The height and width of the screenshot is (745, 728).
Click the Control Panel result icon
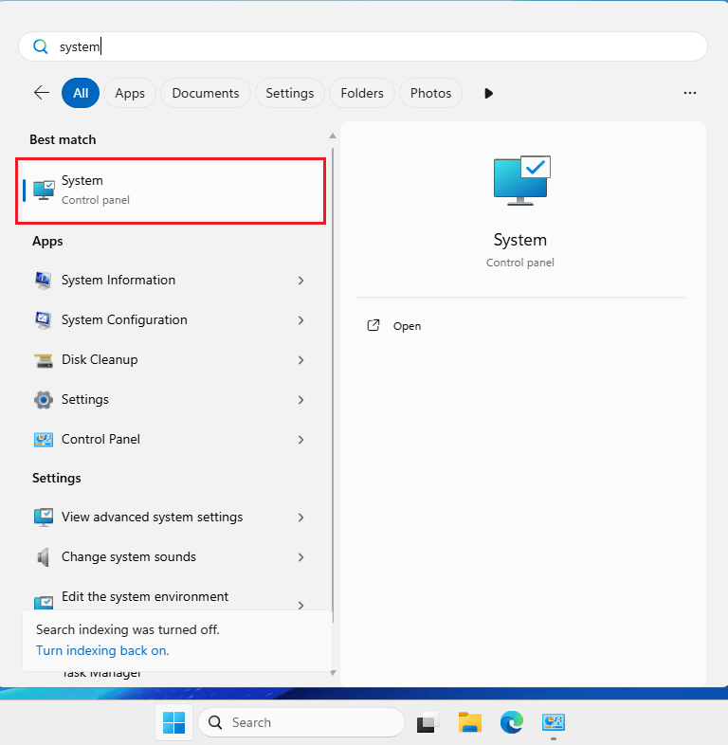[x=44, y=440]
